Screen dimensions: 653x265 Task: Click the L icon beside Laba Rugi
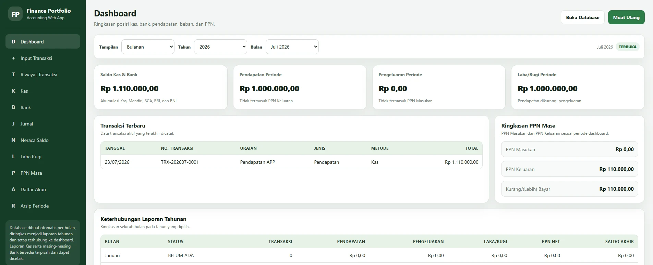coord(13,157)
